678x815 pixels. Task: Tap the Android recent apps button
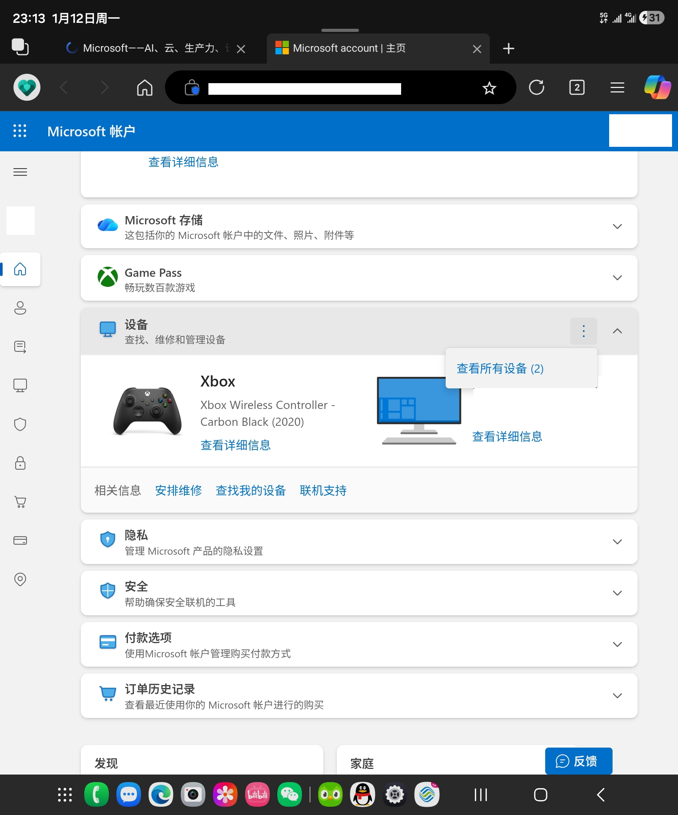pyautogui.click(x=481, y=795)
